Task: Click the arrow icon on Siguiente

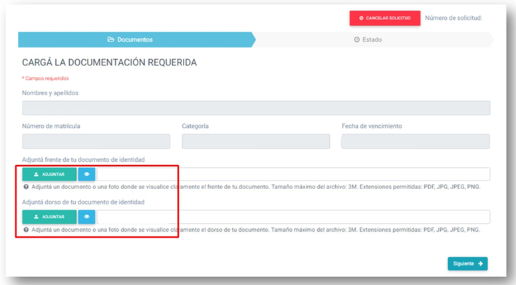Action: click(481, 264)
